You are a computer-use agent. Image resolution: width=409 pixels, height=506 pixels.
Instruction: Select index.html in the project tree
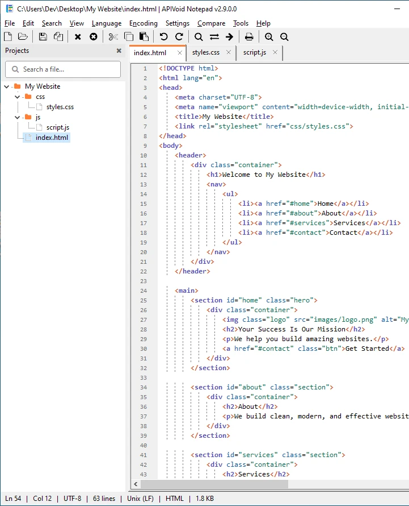[x=52, y=138]
